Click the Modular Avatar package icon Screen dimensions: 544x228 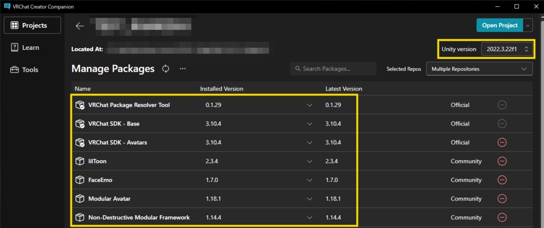(x=80, y=198)
